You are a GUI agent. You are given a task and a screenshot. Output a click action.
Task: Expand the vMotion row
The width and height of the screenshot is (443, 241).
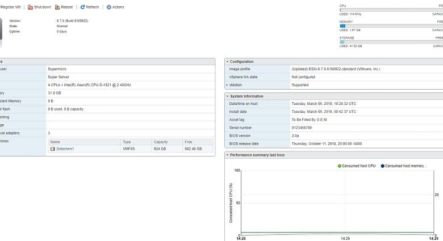pyautogui.click(x=227, y=85)
